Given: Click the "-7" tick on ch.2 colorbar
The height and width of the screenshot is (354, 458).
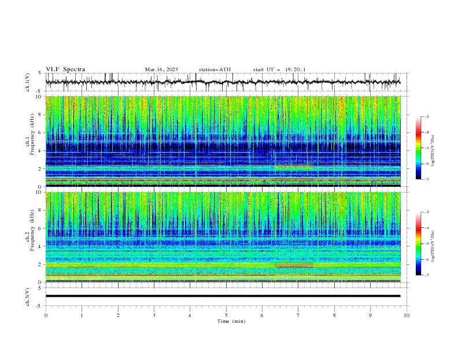Looking at the screenshot, I should 426,275.
